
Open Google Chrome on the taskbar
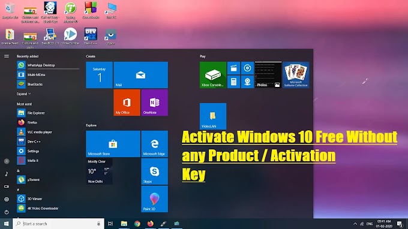(x=137, y=224)
